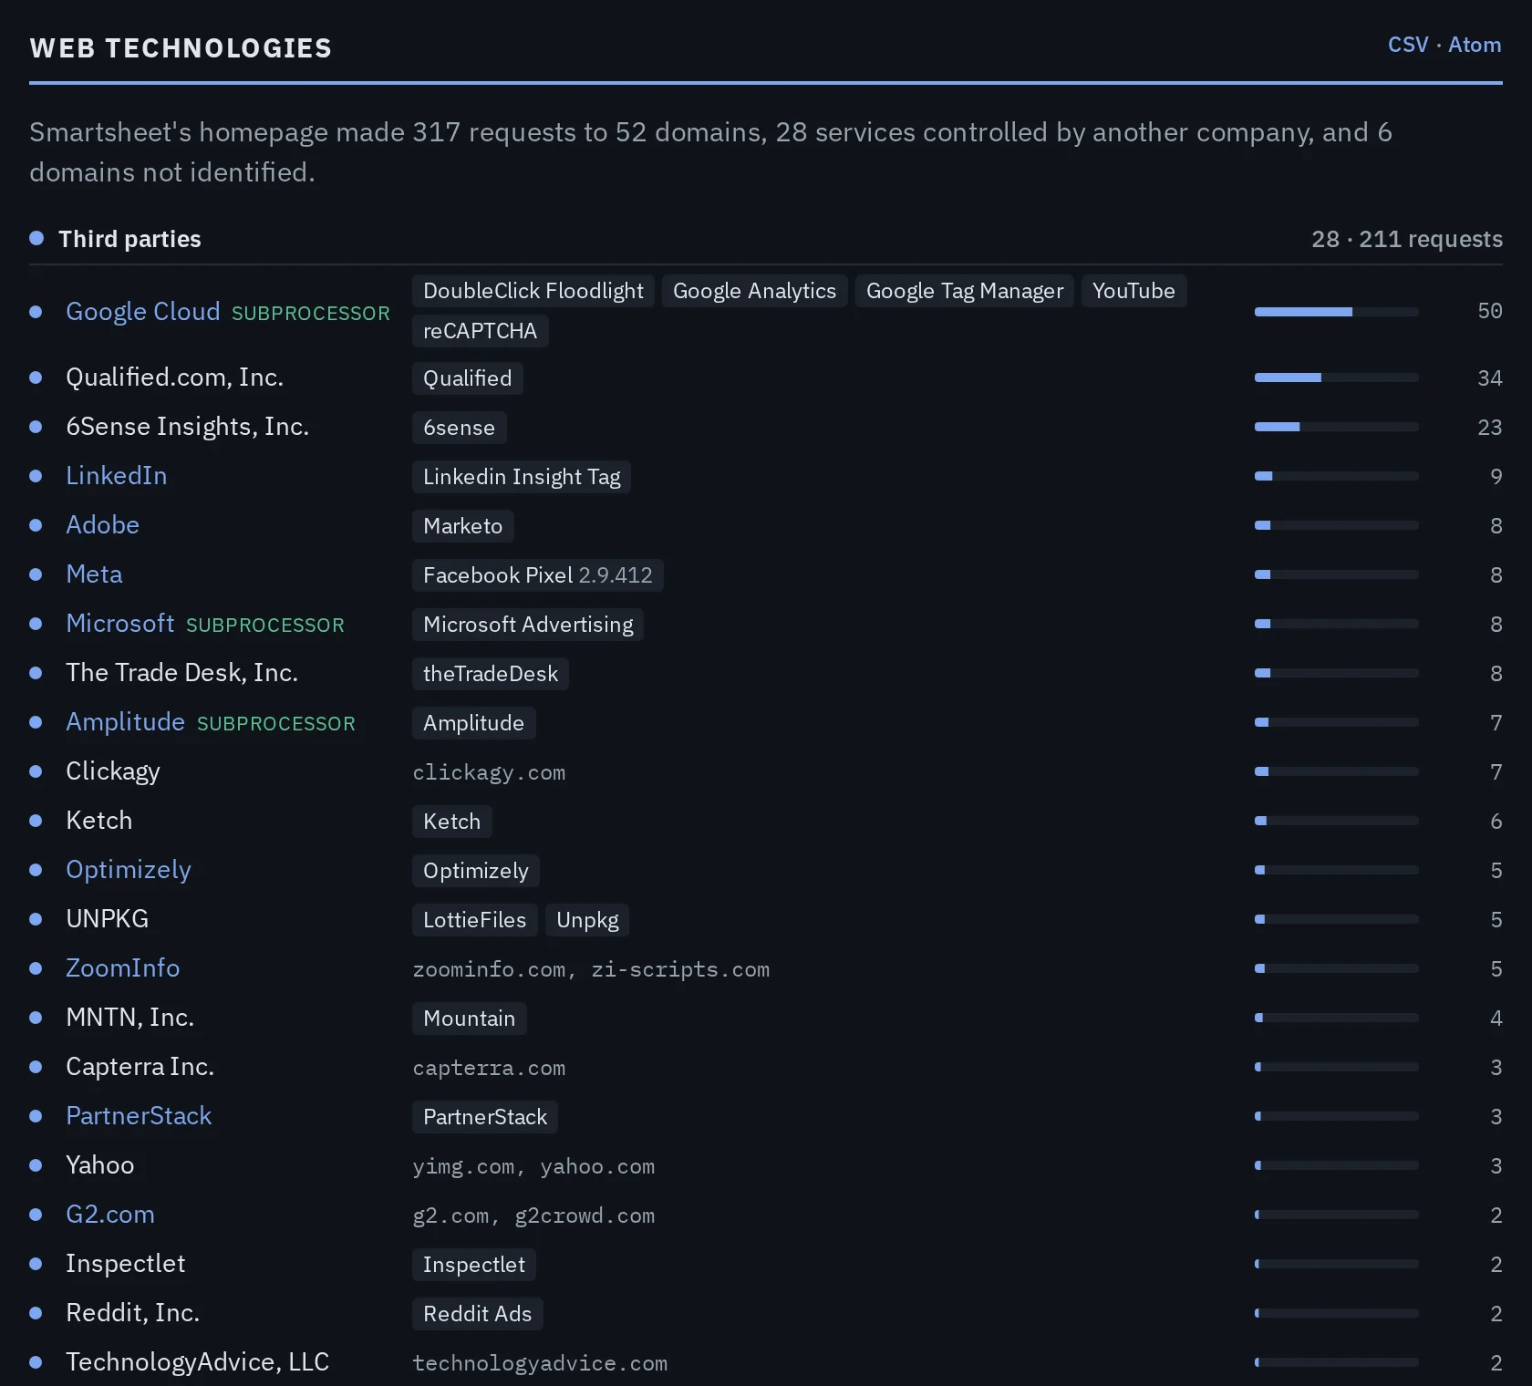
Task: Select the theTradeDesk service tag
Action: (491, 674)
